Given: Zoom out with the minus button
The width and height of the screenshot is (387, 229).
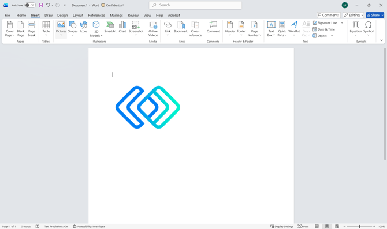Looking at the screenshot, I should [345, 226].
